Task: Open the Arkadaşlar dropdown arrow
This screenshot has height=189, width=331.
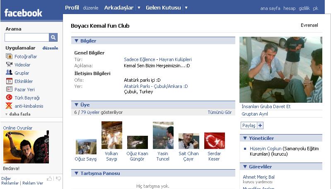Action: (x=139, y=8)
